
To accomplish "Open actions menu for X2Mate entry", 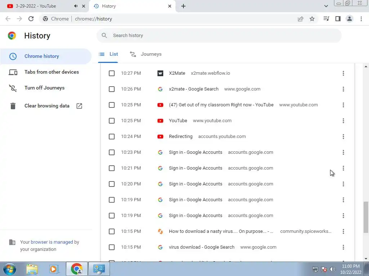I will point(343,73).
